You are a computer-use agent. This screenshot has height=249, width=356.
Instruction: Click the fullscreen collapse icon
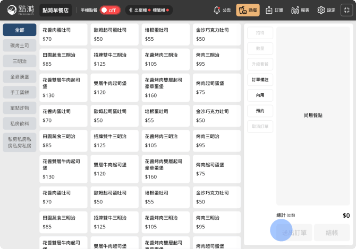point(346,10)
